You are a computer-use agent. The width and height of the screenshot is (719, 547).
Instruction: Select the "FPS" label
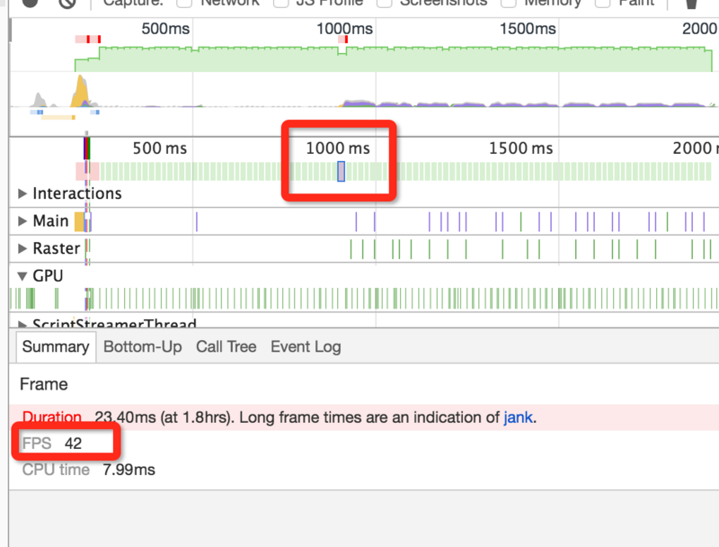pyautogui.click(x=37, y=444)
